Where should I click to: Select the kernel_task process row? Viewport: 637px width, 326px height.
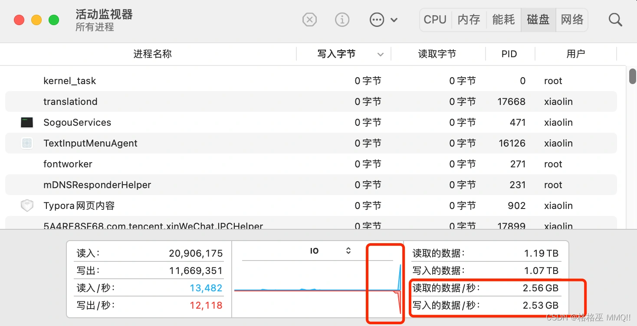click(311, 81)
